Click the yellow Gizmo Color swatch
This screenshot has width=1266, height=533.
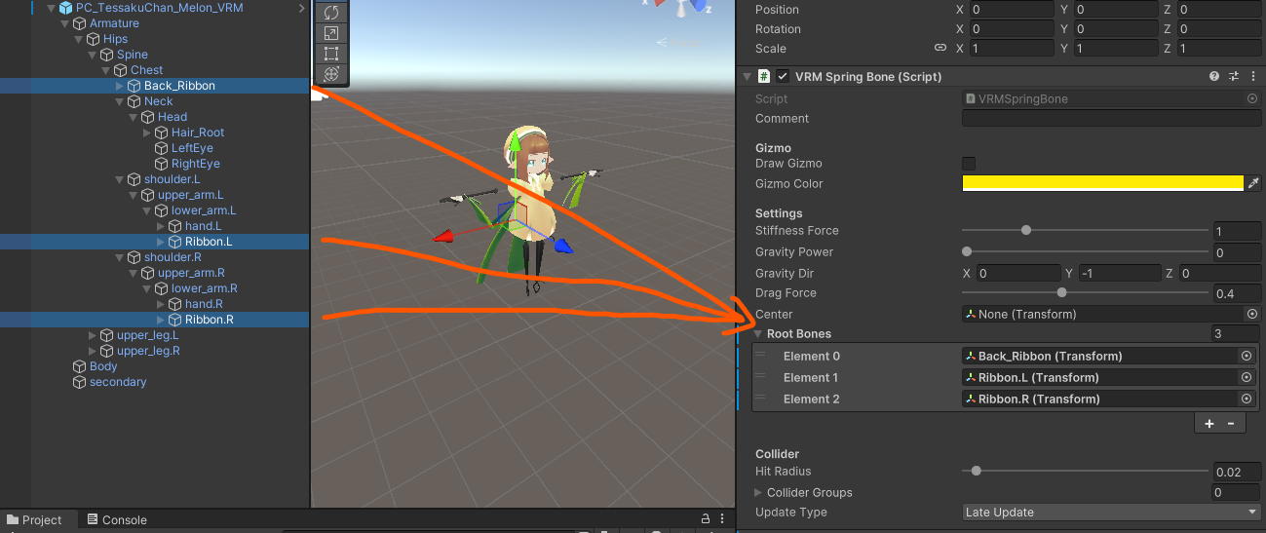pyautogui.click(x=1102, y=183)
